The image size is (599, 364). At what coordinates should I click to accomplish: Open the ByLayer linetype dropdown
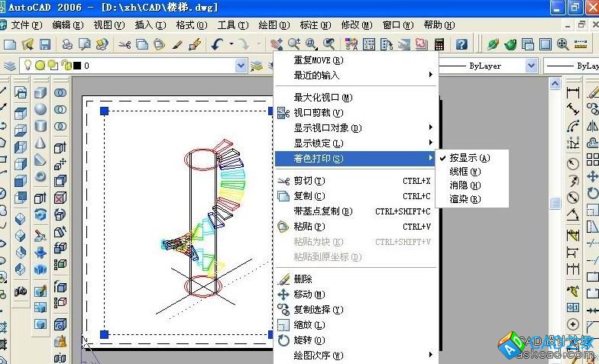point(532,66)
